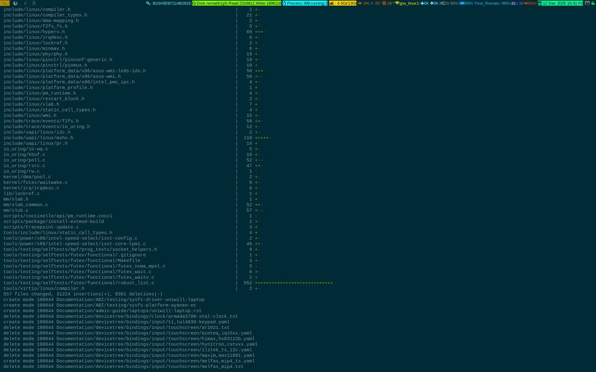Click the umbrella 0% weather indicator
The image size is (596, 372).
click(363, 3)
